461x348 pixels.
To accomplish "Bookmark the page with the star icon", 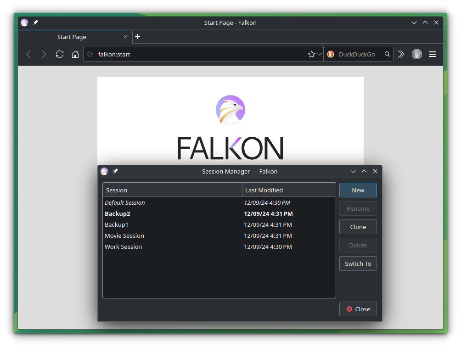I will tap(311, 54).
